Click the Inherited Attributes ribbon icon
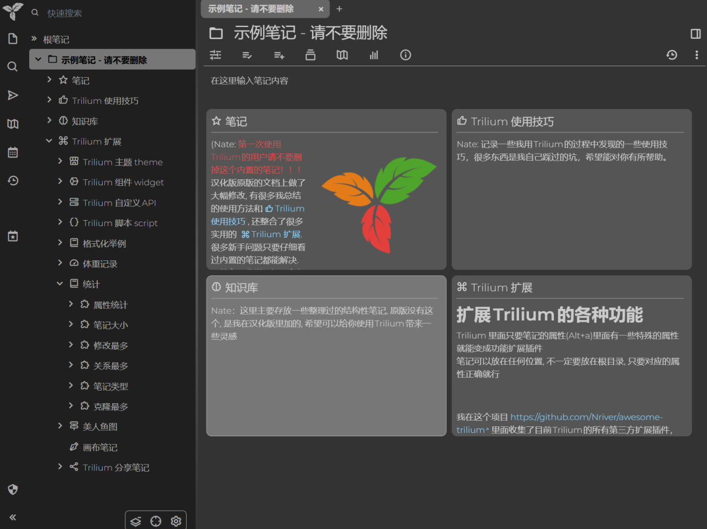 coord(279,55)
